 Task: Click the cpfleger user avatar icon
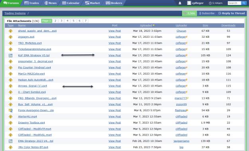(189, 3)
